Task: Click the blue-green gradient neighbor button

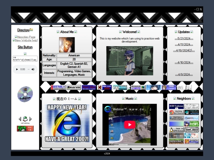Action: click(x=176, y=124)
